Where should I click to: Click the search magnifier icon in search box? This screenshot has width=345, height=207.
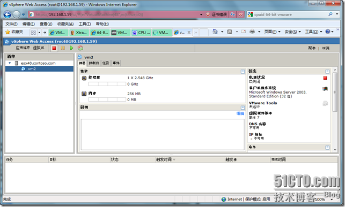coord(331,14)
